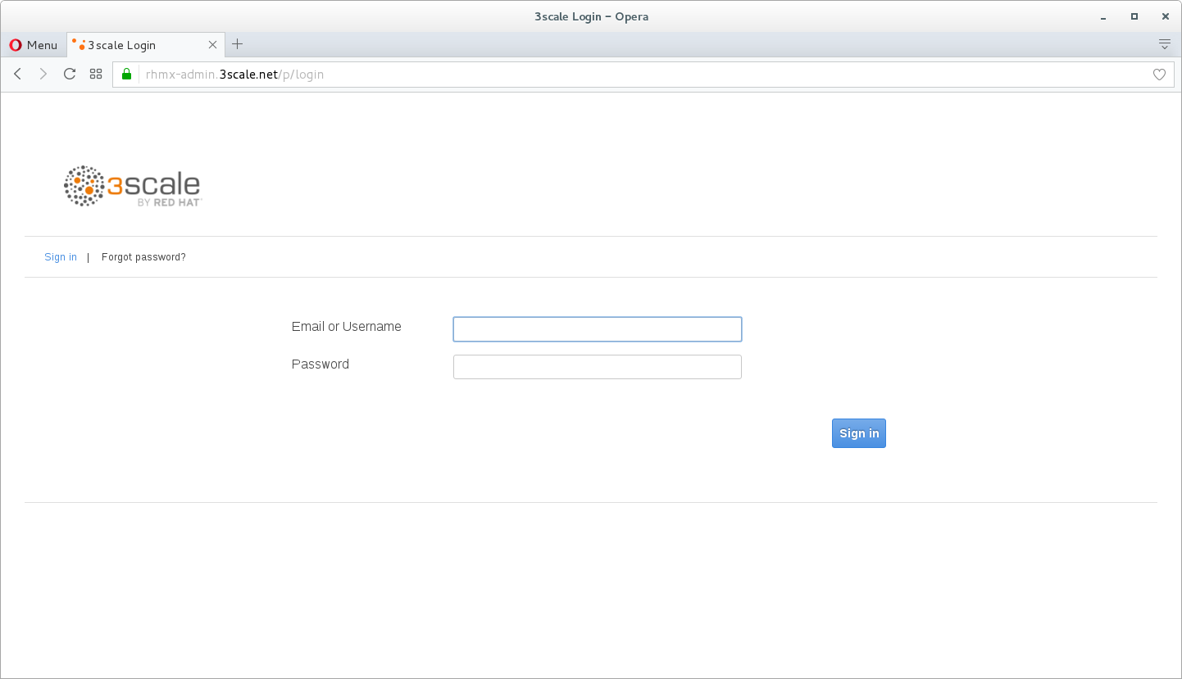Go back with the back arrow
Image resolution: width=1182 pixels, height=679 pixels.
pos(17,74)
